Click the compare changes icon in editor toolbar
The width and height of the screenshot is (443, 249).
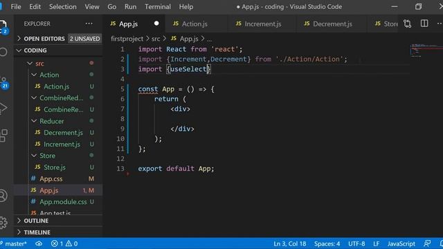[407, 24]
